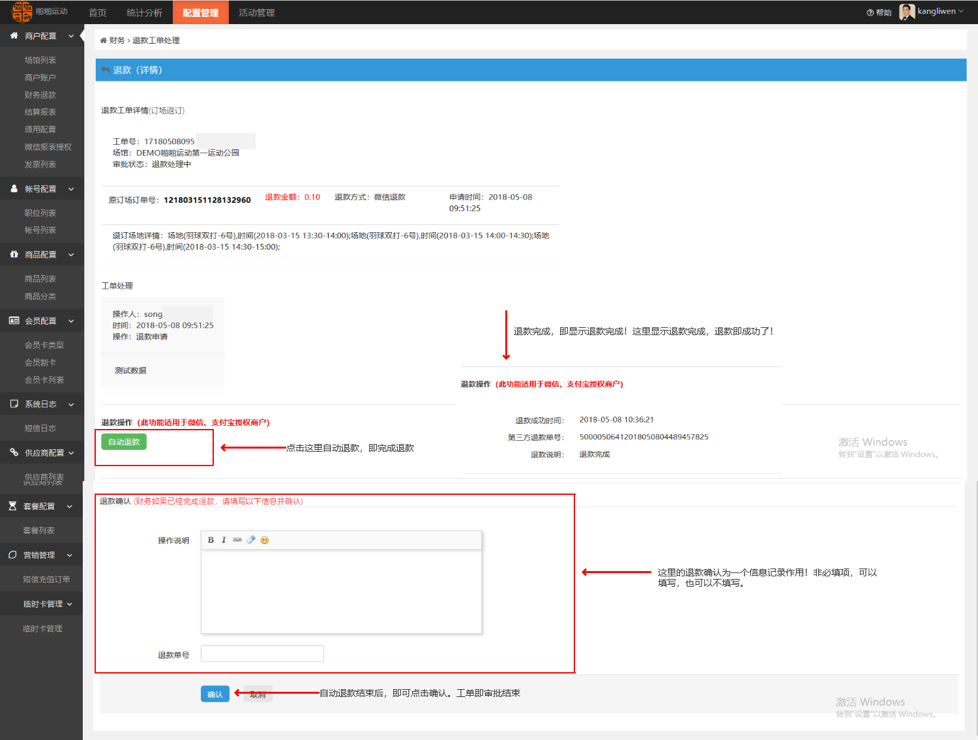Viewport: 978px width, 740px height.
Task: Collapse the 帐号配置 section chevron
Action: coord(71,189)
